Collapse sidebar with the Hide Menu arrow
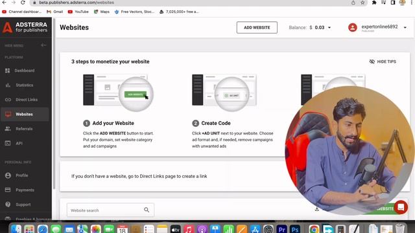The image size is (415, 233). click(43, 45)
